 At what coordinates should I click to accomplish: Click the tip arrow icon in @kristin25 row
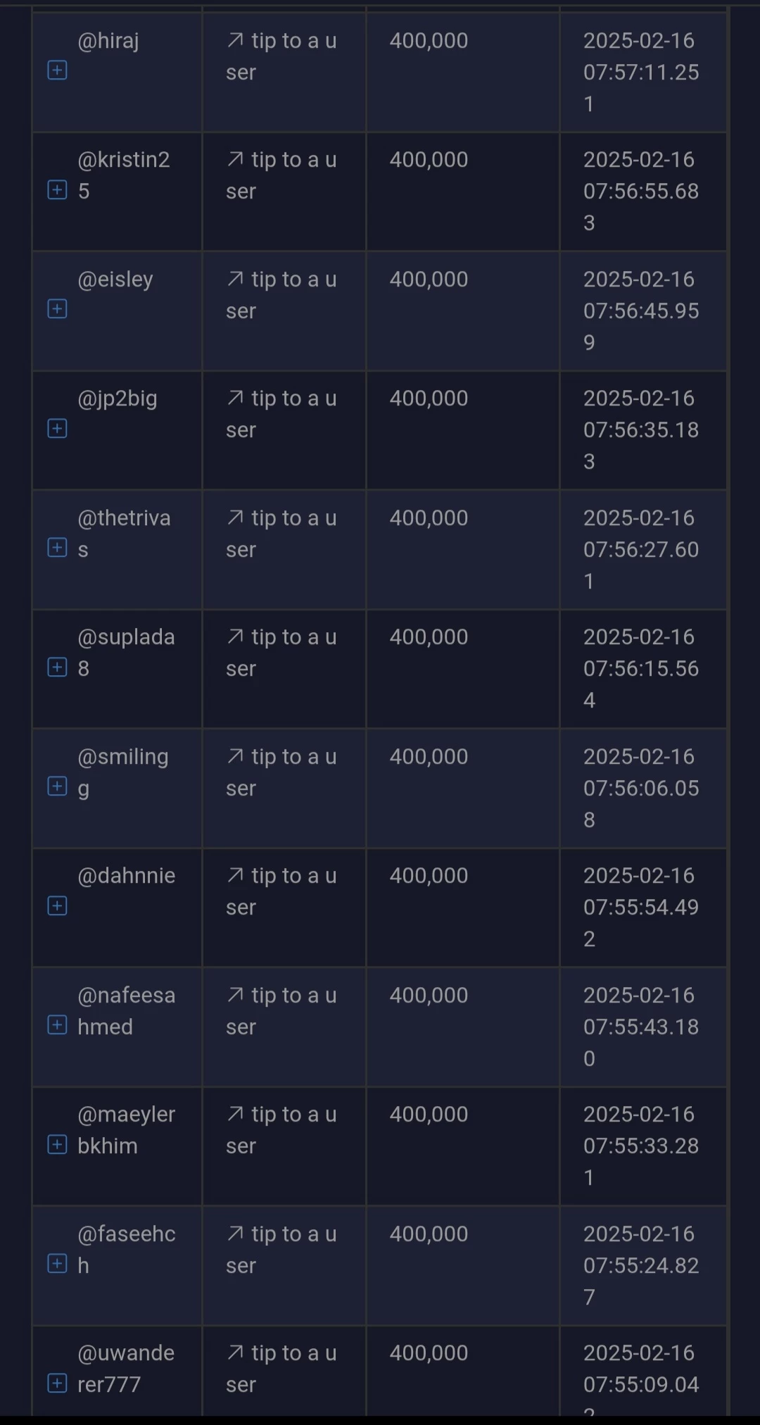[x=235, y=160]
